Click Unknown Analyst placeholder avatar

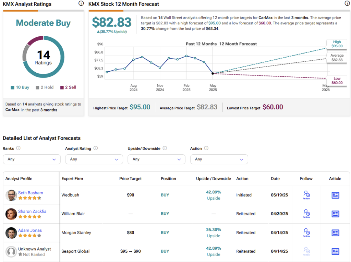[x=11, y=251]
